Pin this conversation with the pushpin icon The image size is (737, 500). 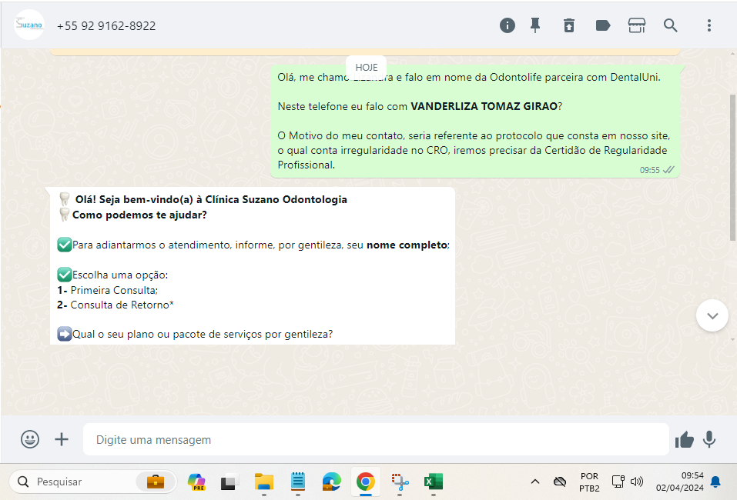(x=535, y=25)
